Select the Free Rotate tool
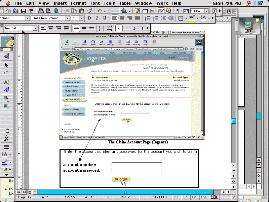The image size is (269, 202). tap(6, 73)
